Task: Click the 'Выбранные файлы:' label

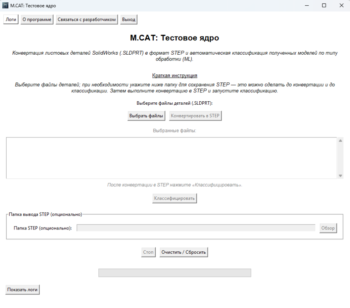Action: click(x=175, y=131)
